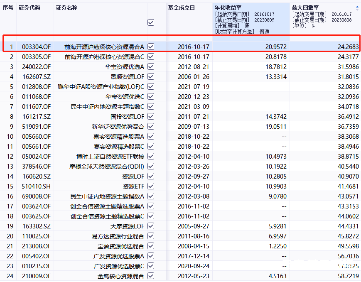
Task: Select max drawdown value 49.5598
Action: (x=349, y=246)
